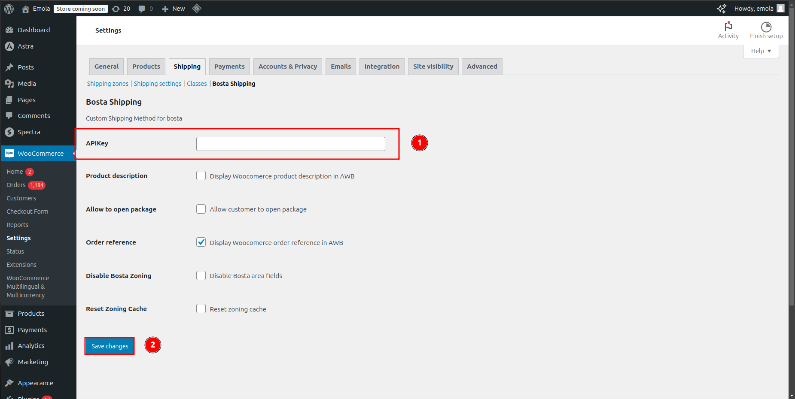The height and width of the screenshot is (399, 795).
Task: Open WooCommerce Multilingual & Multicurrency
Action: [x=28, y=287]
